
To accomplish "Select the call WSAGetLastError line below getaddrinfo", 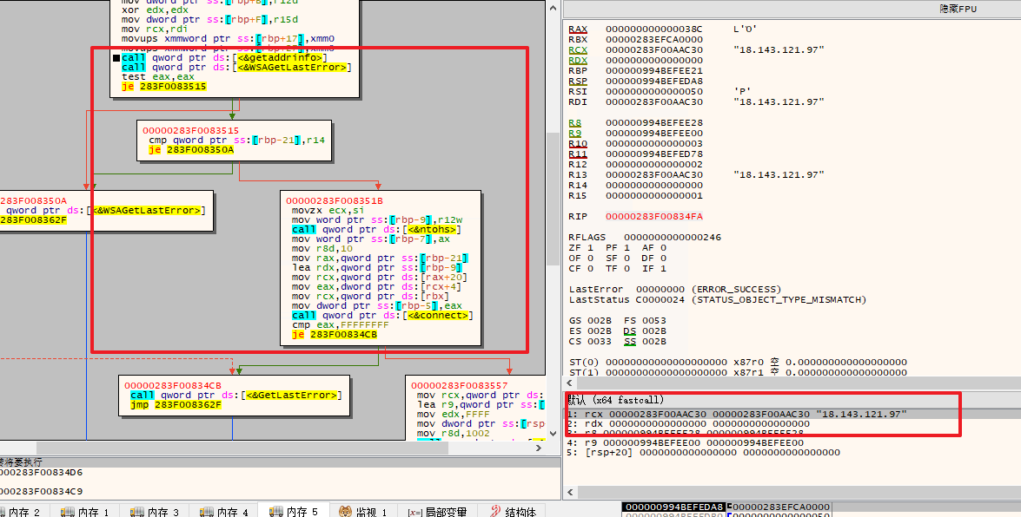I will click(235, 67).
